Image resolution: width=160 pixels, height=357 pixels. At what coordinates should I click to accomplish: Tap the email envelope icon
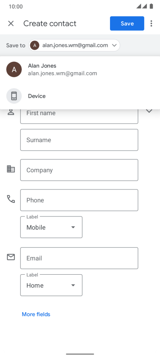[11, 257]
